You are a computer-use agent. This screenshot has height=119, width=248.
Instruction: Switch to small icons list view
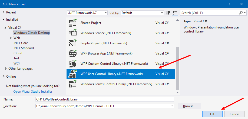tap(175, 13)
